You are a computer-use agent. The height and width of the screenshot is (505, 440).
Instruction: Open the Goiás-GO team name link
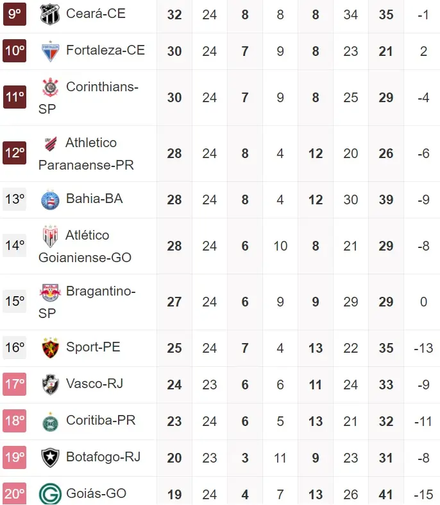[96, 493]
